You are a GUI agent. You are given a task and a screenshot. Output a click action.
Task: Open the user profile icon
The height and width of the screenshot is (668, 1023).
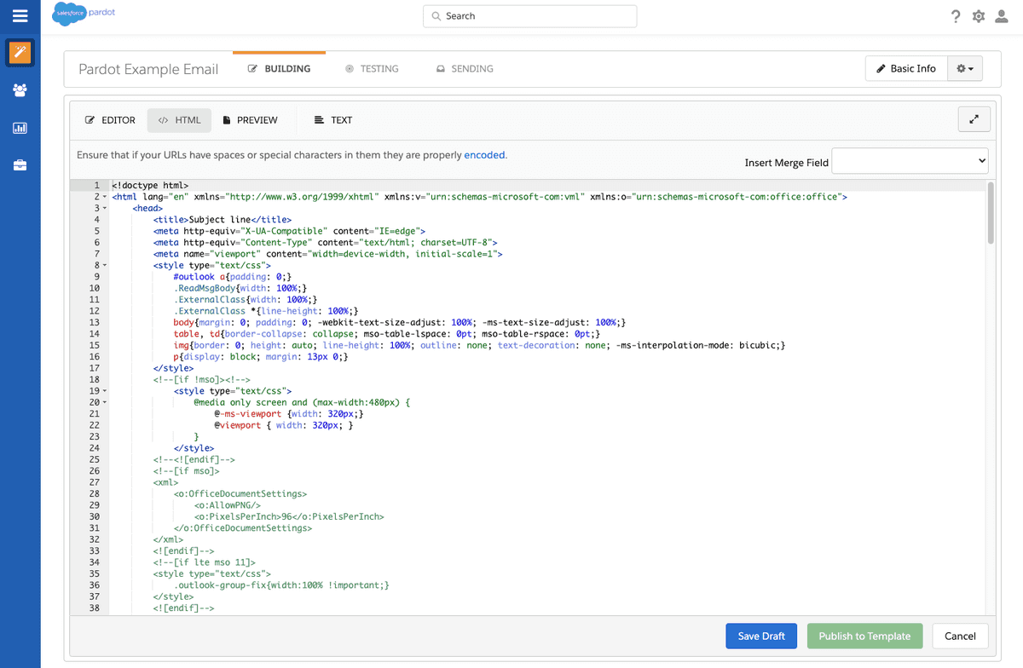(x=1003, y=16)
